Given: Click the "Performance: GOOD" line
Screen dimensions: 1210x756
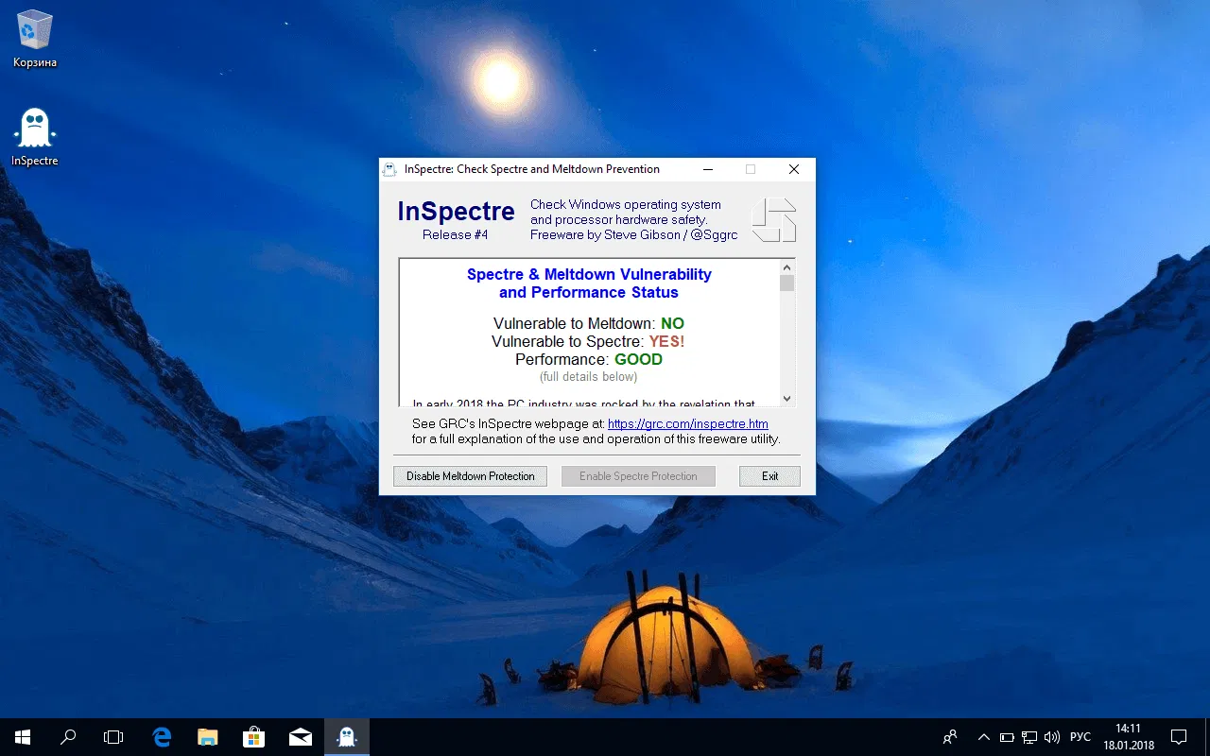Looking at the screenshot, I should click(589, 359).
